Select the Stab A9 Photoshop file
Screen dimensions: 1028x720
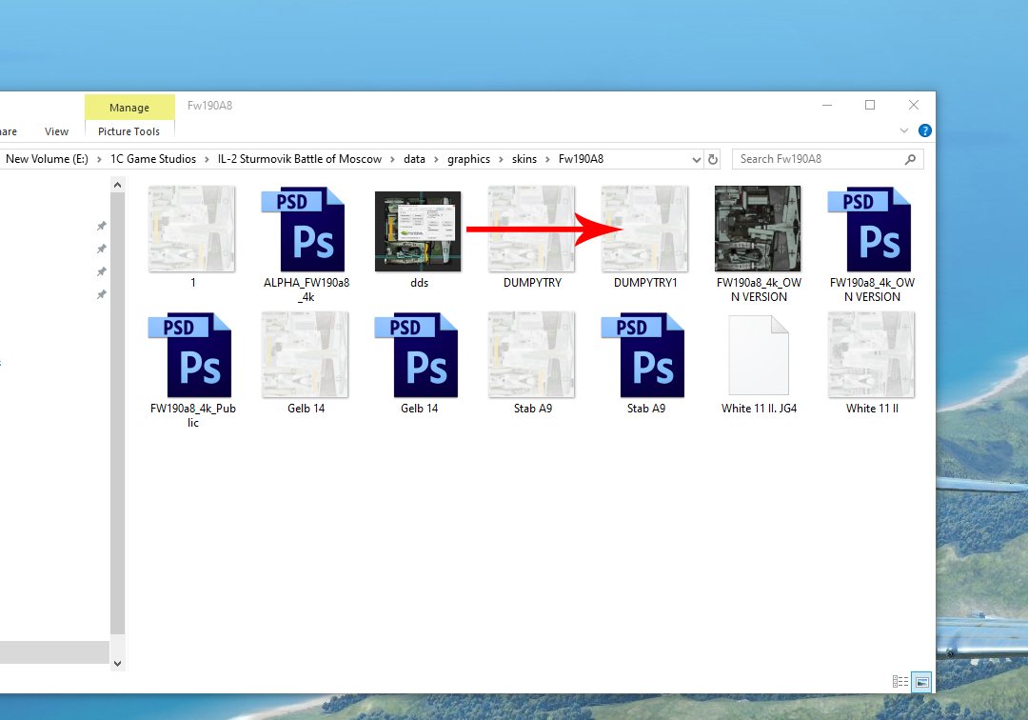(x=645, y=355)
